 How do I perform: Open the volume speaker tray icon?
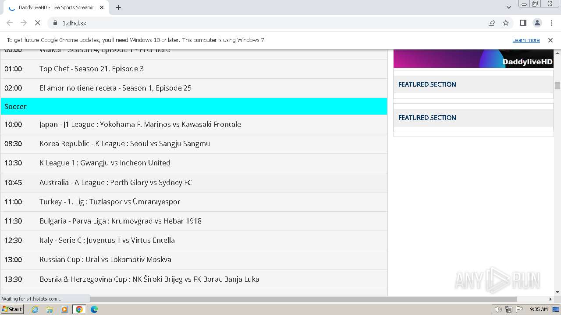click(x=498, y=309)
